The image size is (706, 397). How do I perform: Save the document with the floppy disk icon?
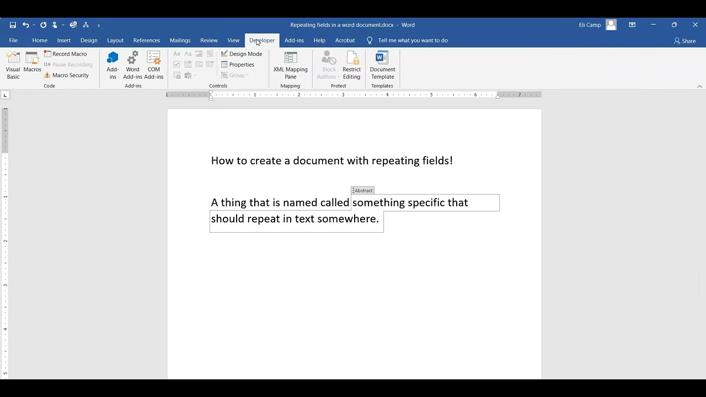click(13, 25)
